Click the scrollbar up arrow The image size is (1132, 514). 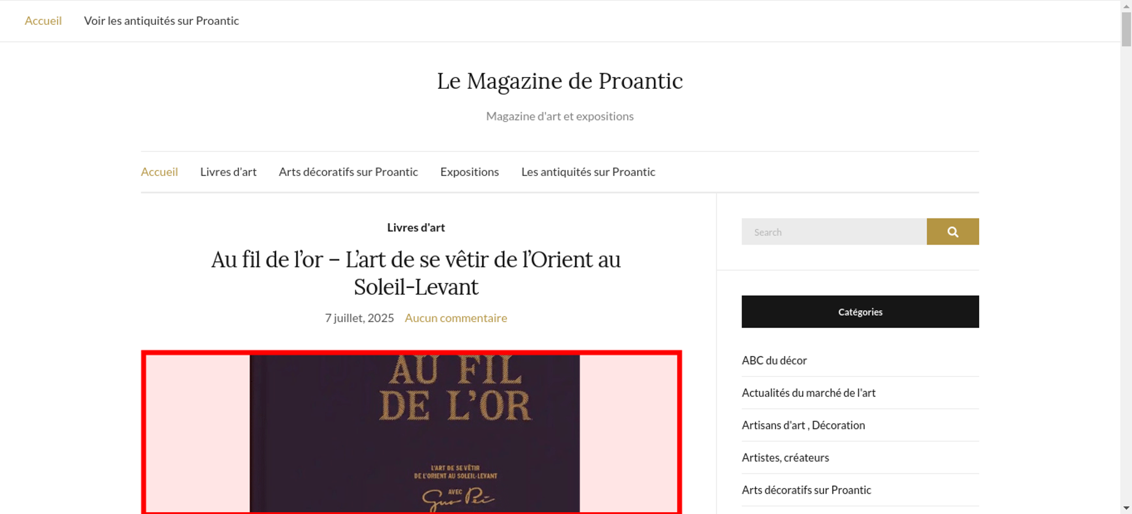pos(1126,5)
